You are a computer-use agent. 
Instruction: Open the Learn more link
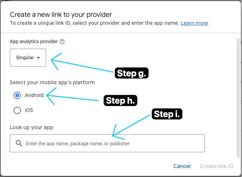click(194, 23)
